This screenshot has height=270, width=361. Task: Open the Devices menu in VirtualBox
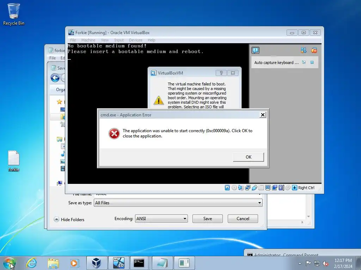click(x=135, y=40)
